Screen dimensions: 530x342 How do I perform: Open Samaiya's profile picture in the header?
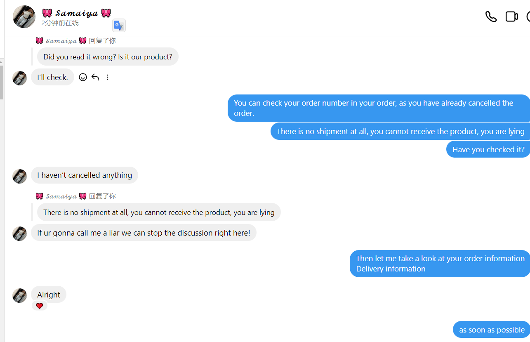pyautogui.click(x=24, y=17)
